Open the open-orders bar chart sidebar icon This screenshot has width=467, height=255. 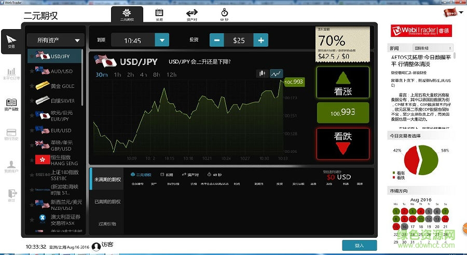click(11, 74)
